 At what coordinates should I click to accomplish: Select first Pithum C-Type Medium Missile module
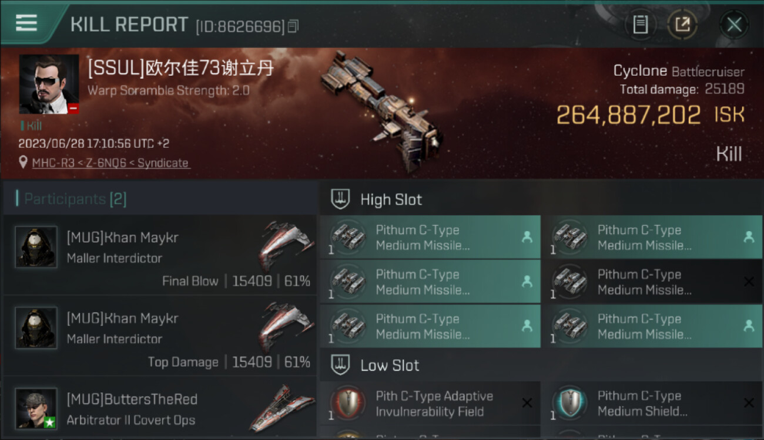(x=430, y=238)
